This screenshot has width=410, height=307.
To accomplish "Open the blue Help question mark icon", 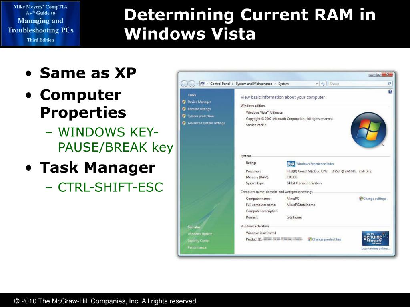I will 390,92.
